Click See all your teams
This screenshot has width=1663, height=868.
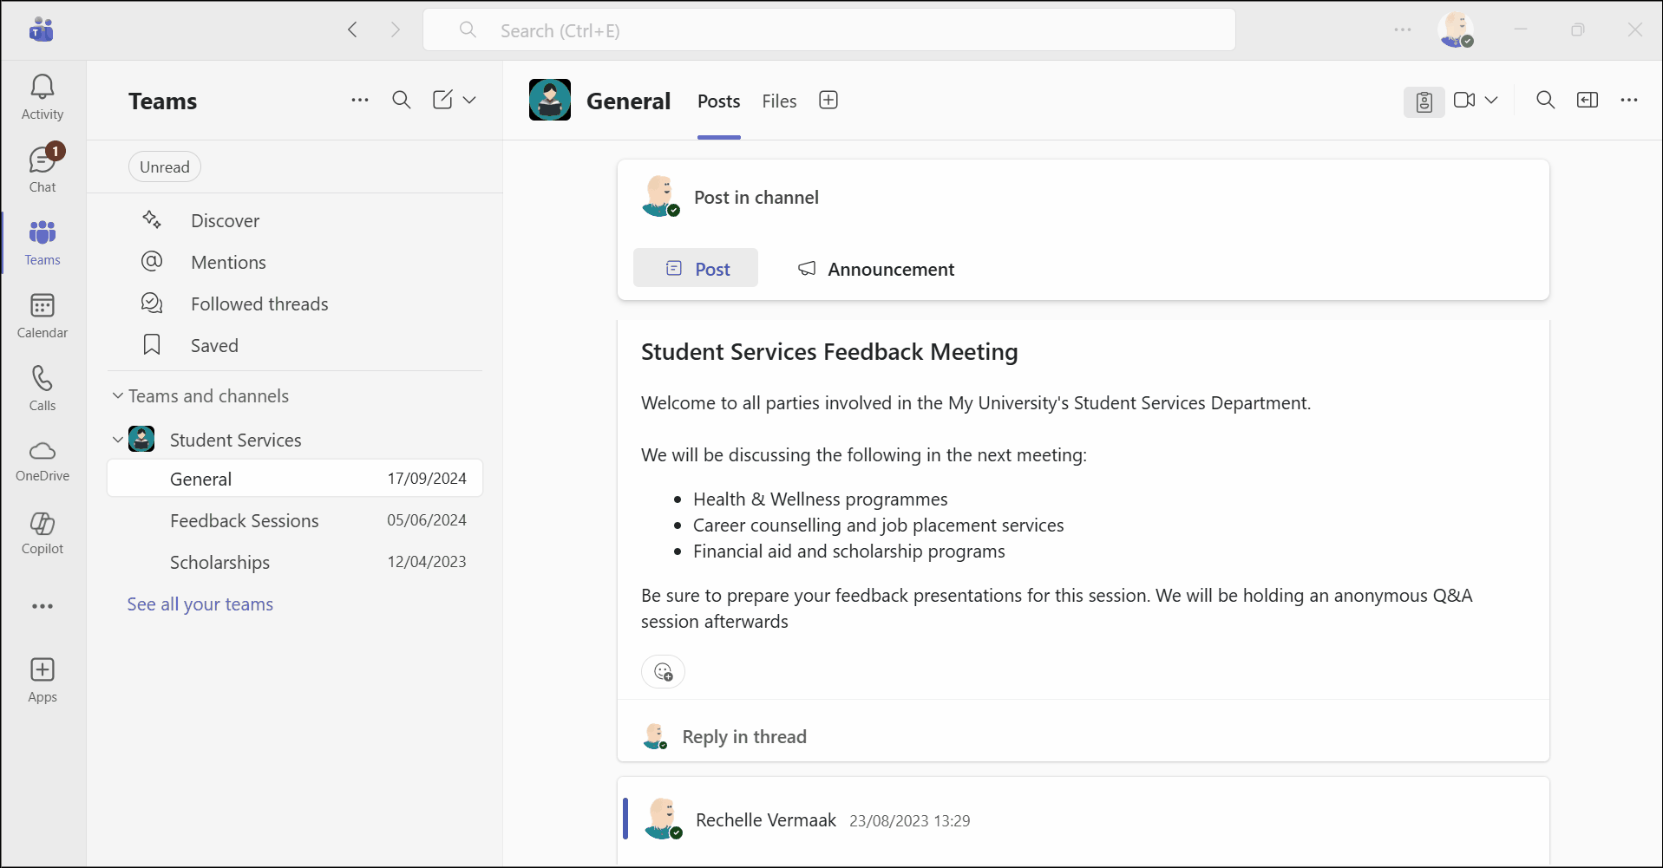click(200, 604)
